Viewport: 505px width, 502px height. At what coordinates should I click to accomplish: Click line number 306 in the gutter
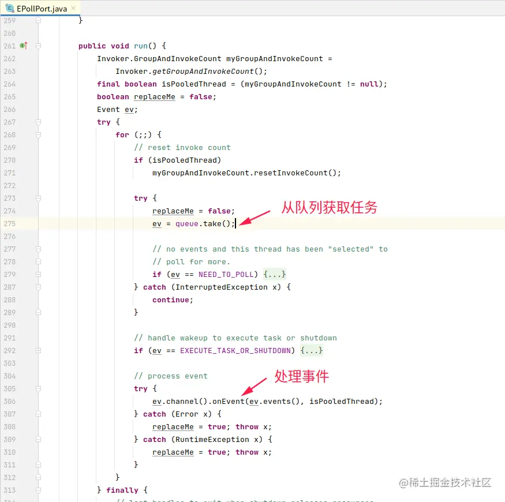pyautogui.click(x=10, y=401)
